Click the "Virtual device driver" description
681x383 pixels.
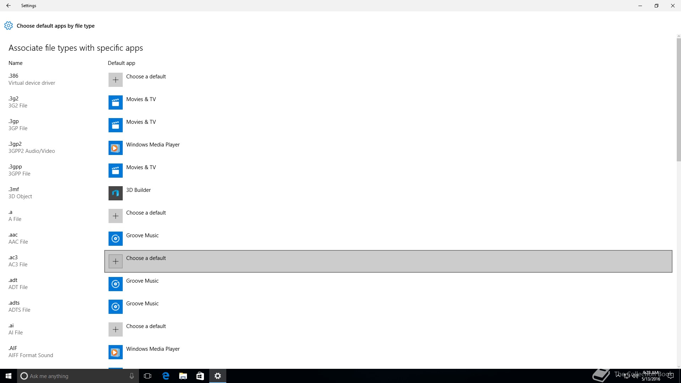[x=32, y=83]
